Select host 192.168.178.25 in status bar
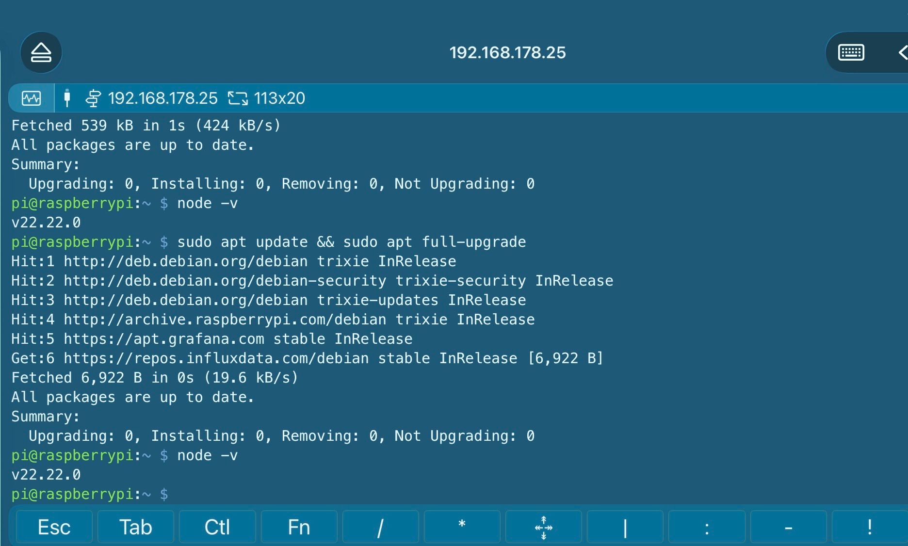 pyautogui.click(x=162, y=98)
